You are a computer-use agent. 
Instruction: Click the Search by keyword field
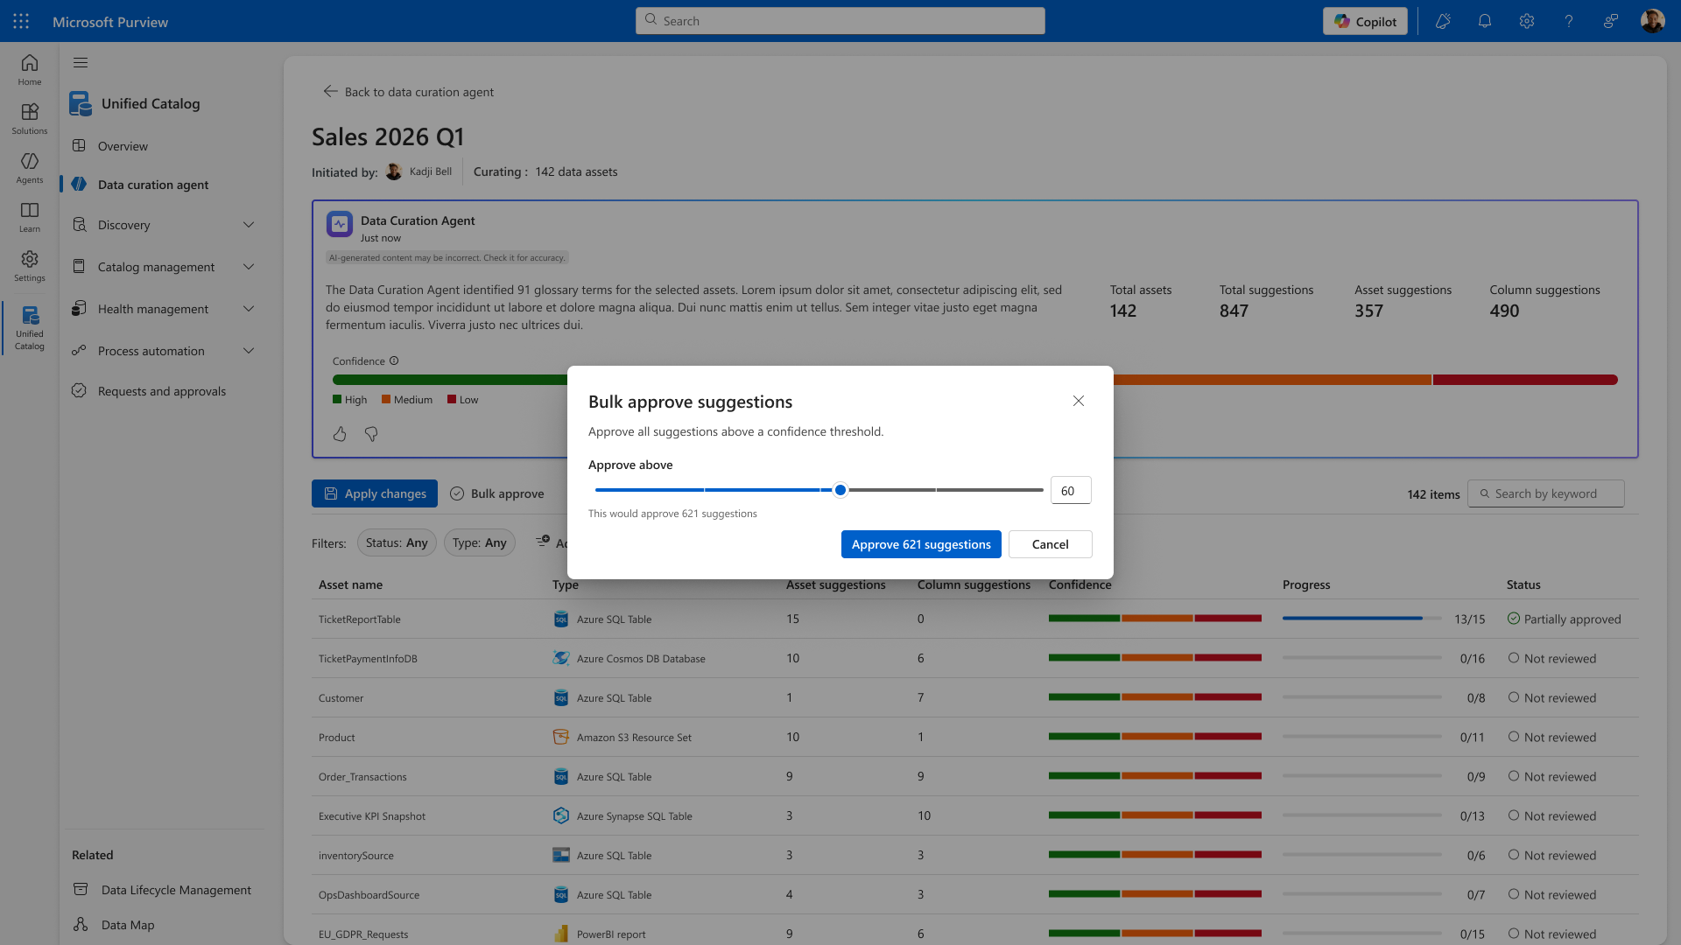click(x=1546, y=493)
